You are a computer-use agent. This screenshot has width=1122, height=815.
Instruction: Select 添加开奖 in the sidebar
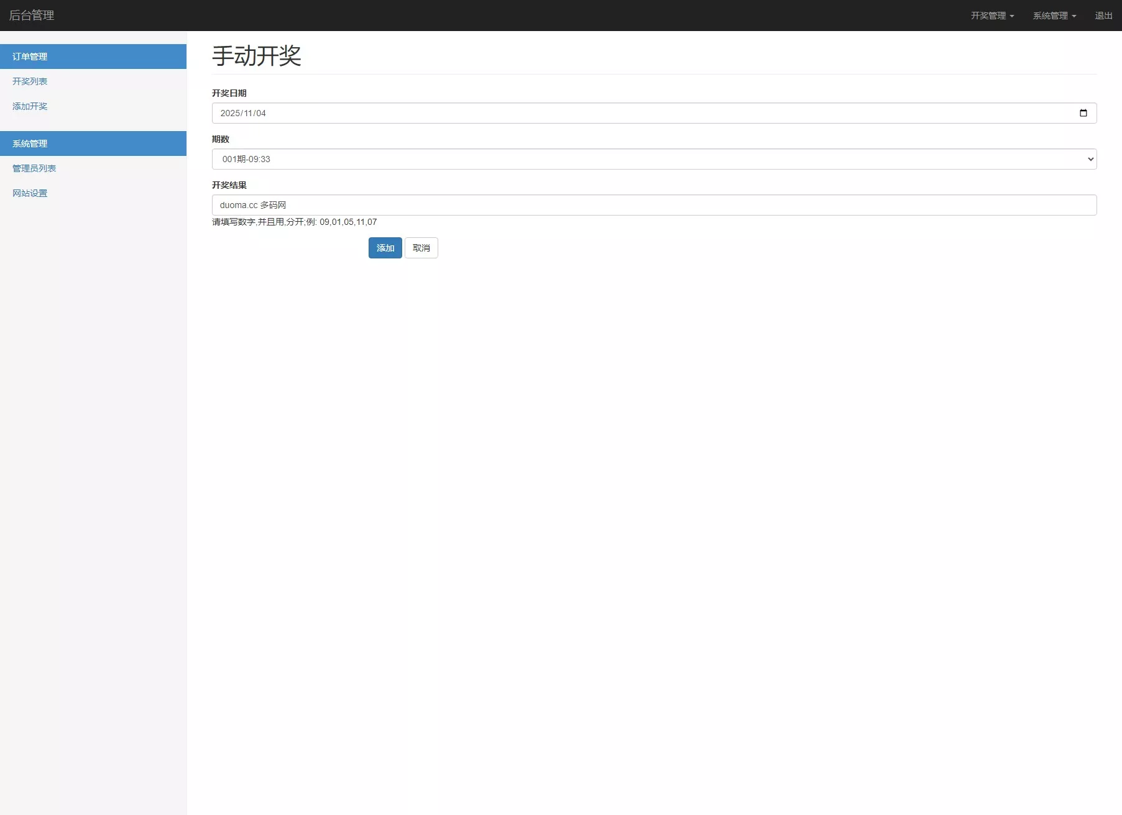[30, 106]
